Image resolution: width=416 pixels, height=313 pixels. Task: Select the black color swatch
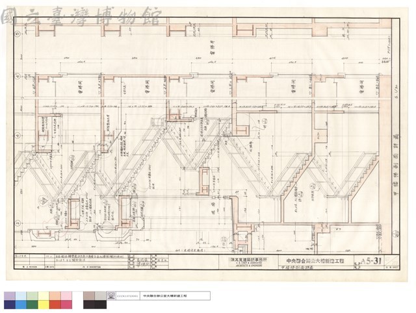pyautogui.click(x=101, y=305)
